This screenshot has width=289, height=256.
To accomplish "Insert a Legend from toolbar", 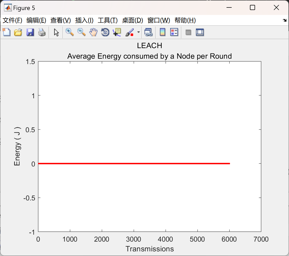I will (174, 32).
